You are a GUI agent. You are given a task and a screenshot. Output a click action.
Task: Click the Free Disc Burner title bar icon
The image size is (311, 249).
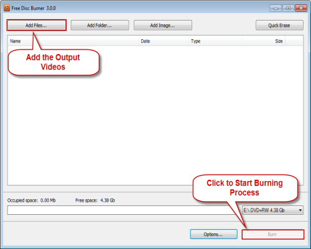coord(7,8)
